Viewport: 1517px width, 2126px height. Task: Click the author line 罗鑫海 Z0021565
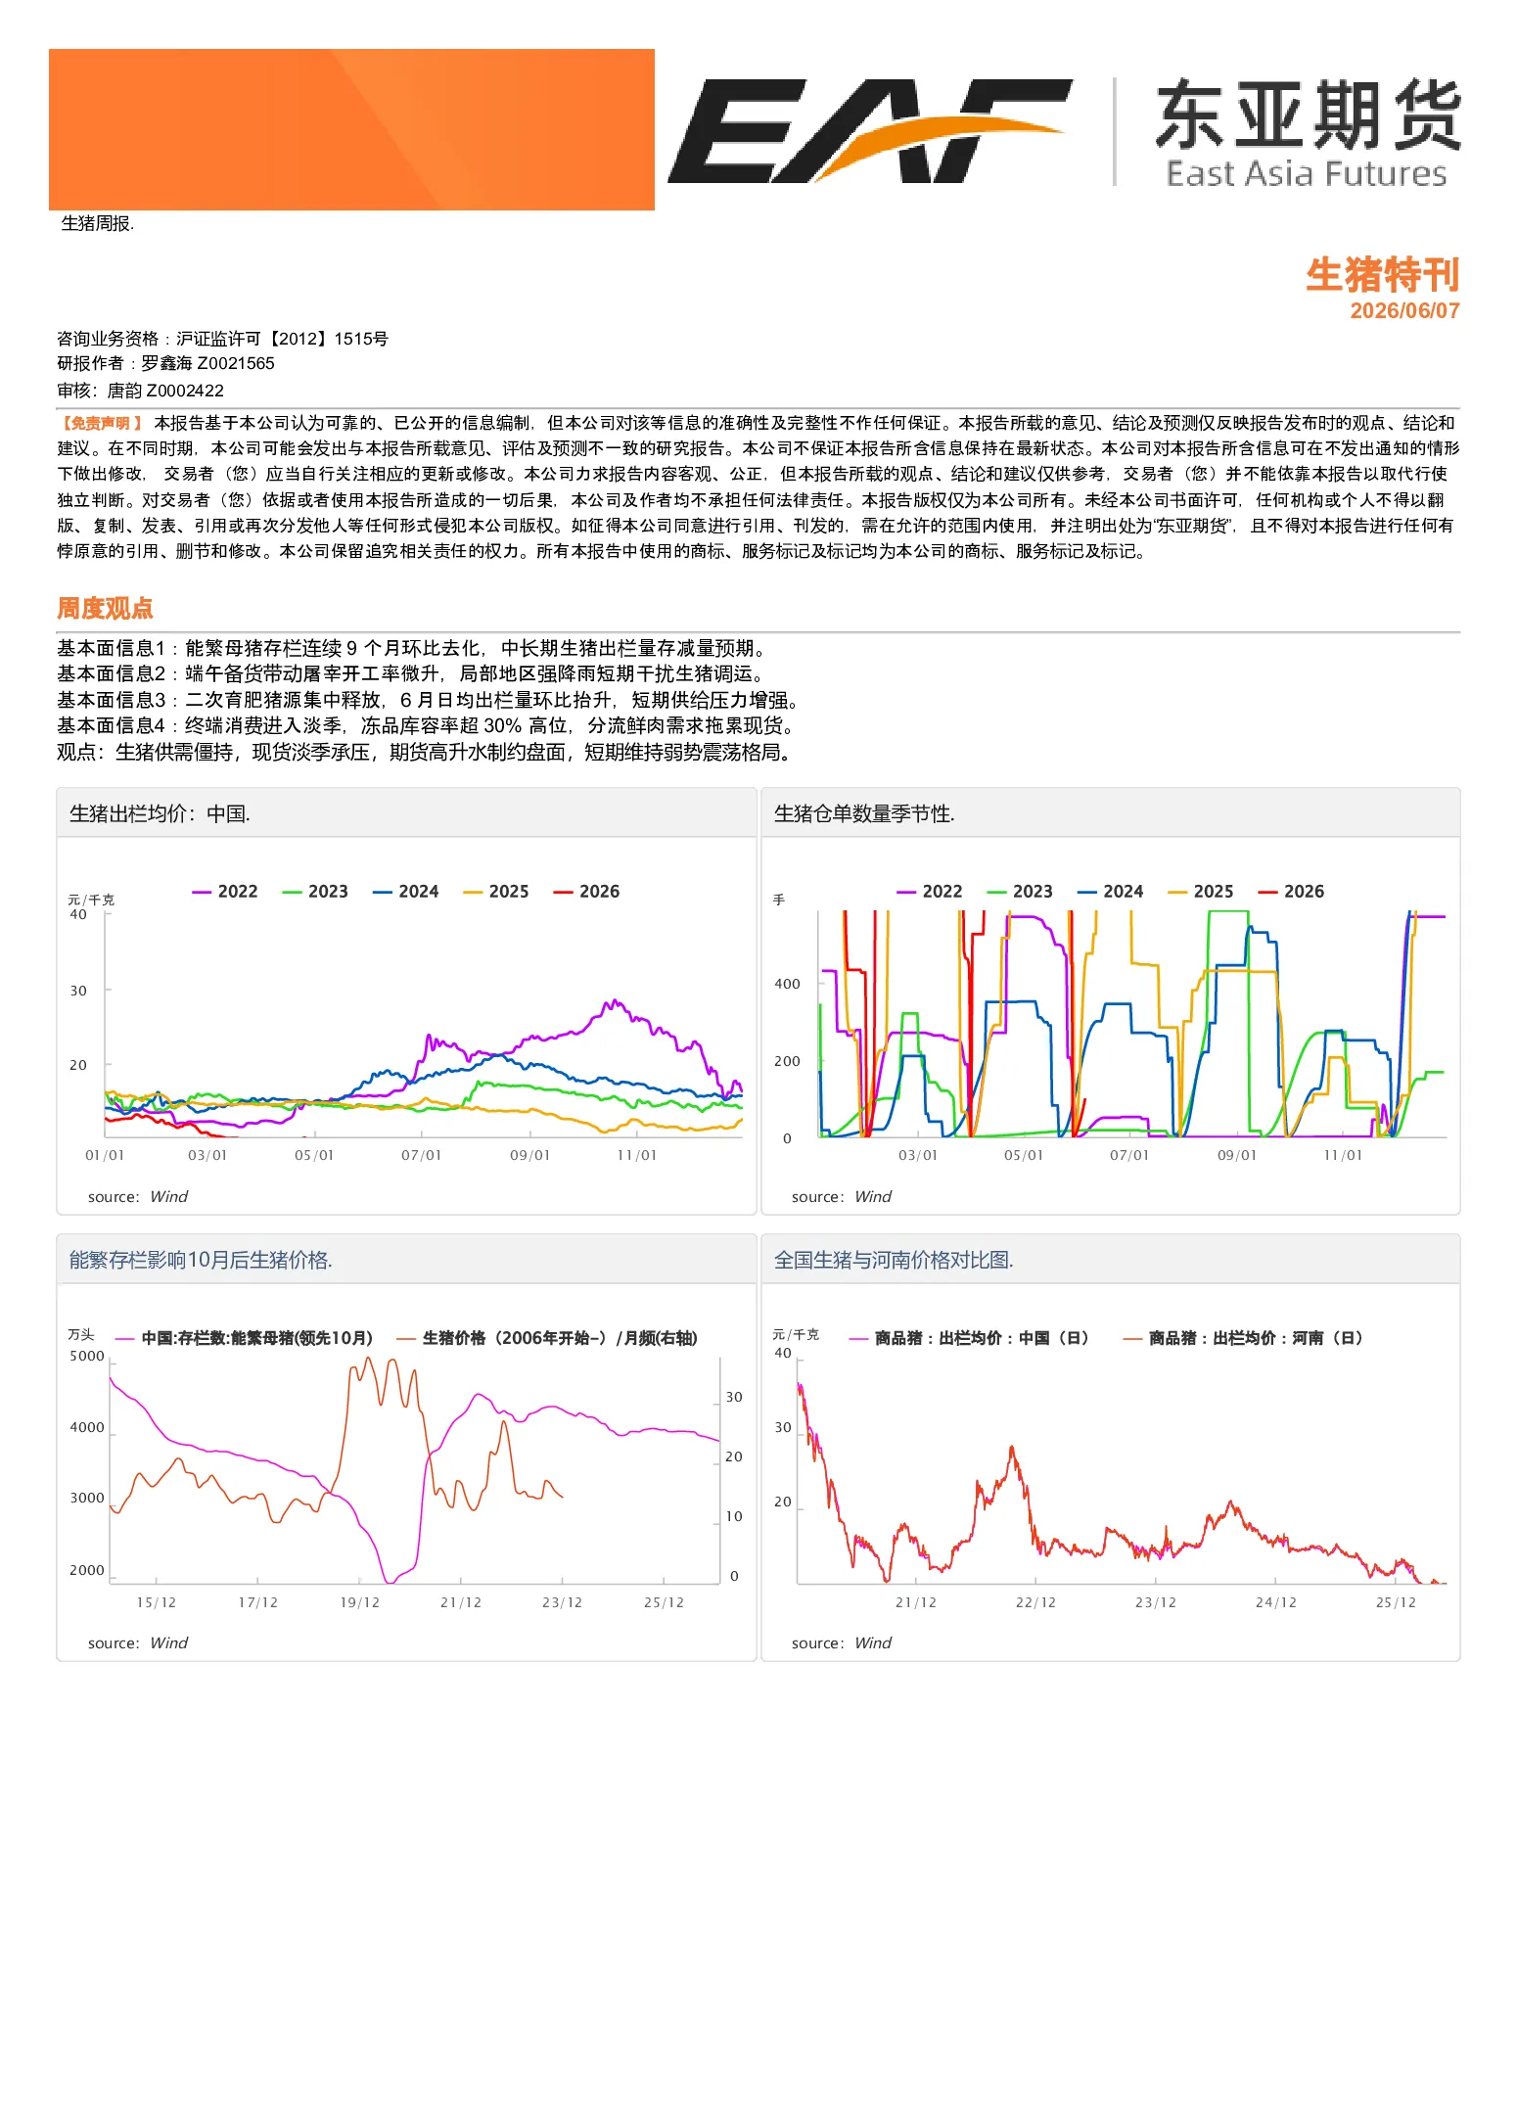point(165,363)
